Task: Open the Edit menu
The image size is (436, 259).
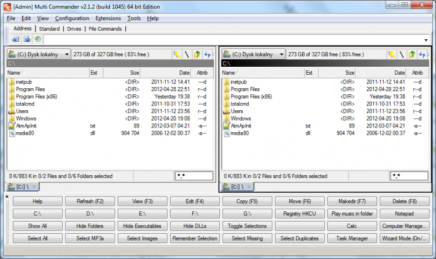Action: pos(26,18)
